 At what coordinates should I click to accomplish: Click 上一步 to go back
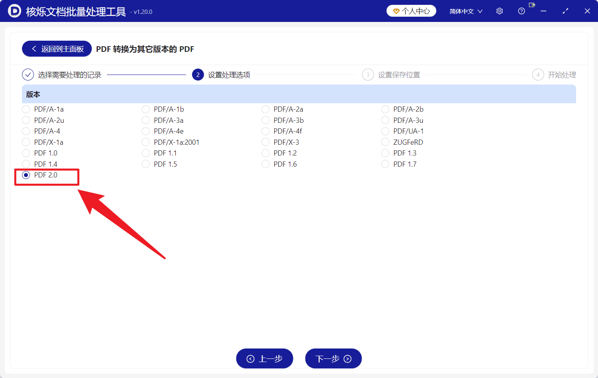click(x=264, y=358)
